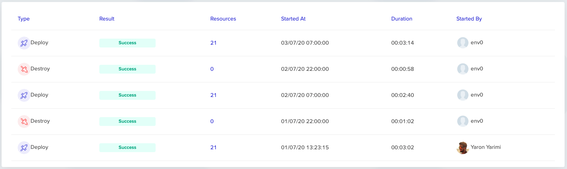The image size is (567, 169).
Task: Click Deploy label in 02/07/20 07:00:00 row
Action: (x=39, y=95)
